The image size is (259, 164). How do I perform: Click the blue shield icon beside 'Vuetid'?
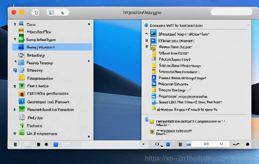click(154, 78)
